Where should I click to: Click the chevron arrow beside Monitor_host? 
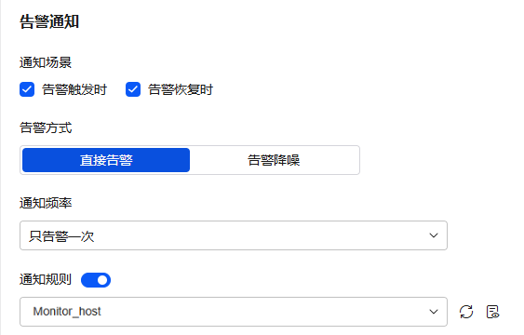tap(434, 312)
